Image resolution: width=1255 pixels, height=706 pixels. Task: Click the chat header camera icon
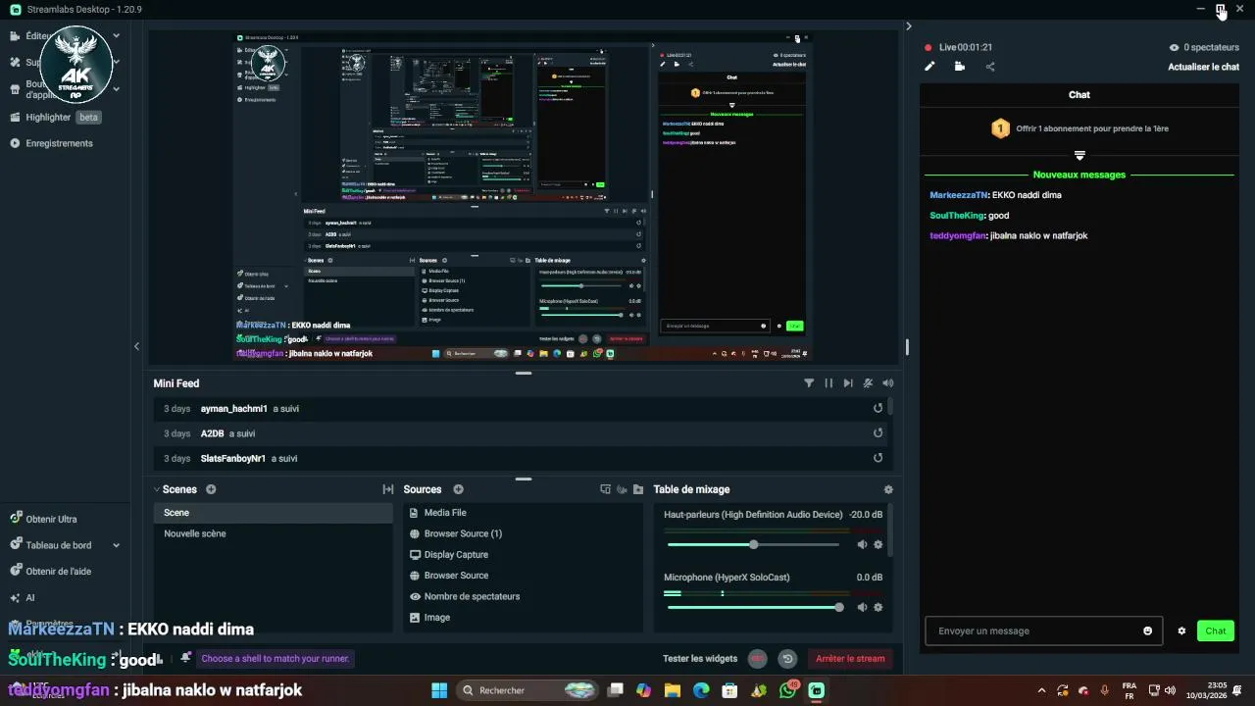(x=959, y=67)
